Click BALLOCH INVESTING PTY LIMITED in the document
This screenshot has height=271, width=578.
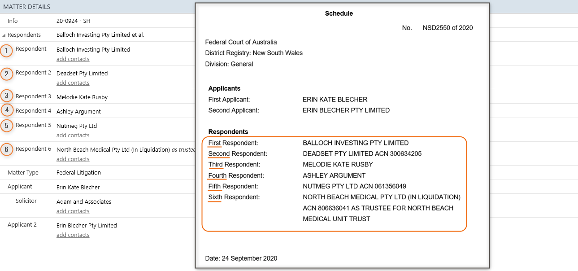point(356,143)
